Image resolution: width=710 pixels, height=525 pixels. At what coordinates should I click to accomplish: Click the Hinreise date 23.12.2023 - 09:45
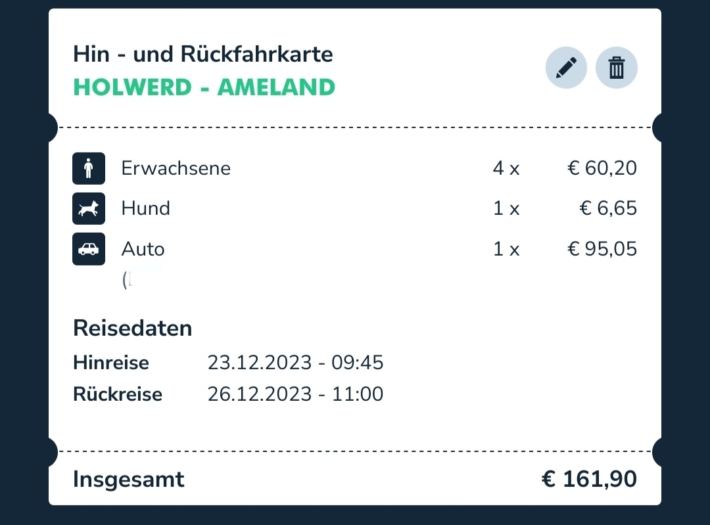295,363
